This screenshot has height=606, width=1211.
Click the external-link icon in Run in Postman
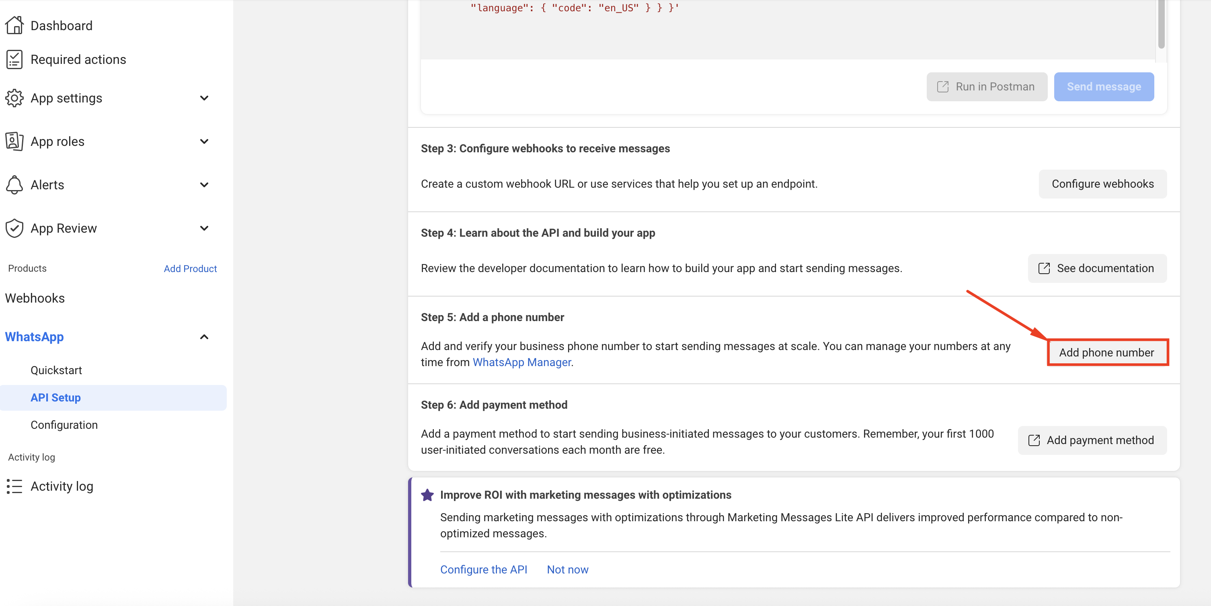pyautogui.click(x=942, y=87)
